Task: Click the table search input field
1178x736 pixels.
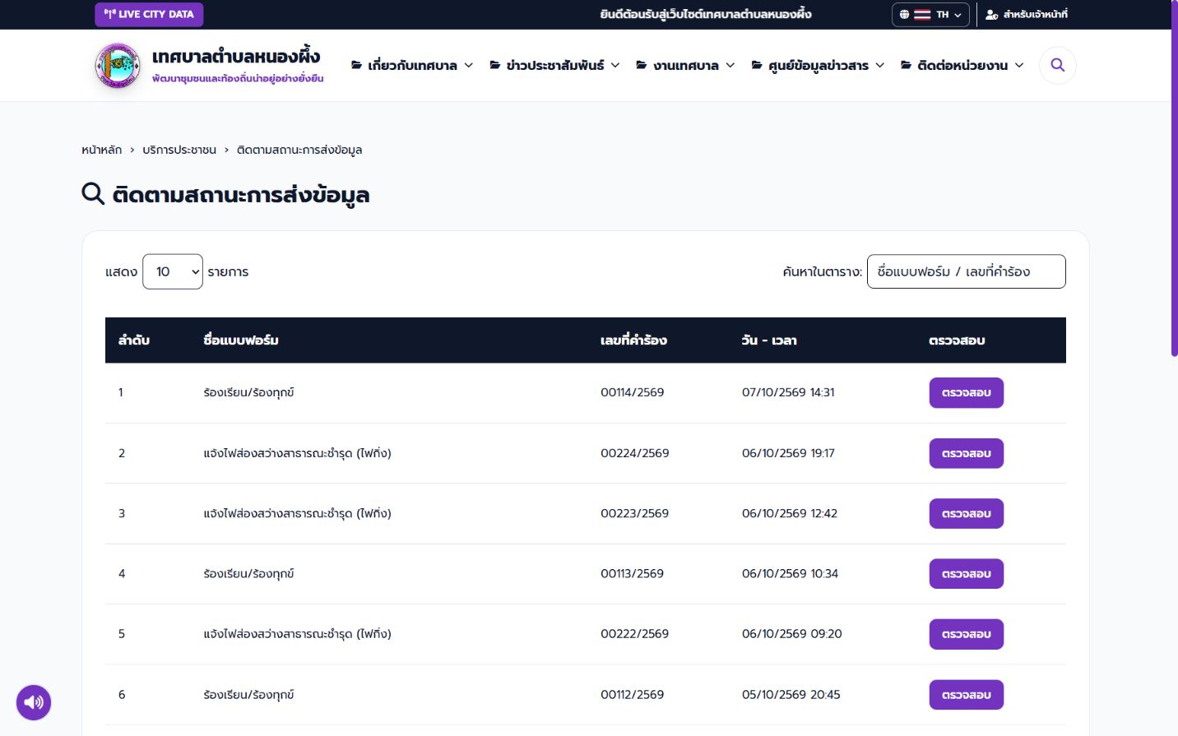Action: point(967,271)
